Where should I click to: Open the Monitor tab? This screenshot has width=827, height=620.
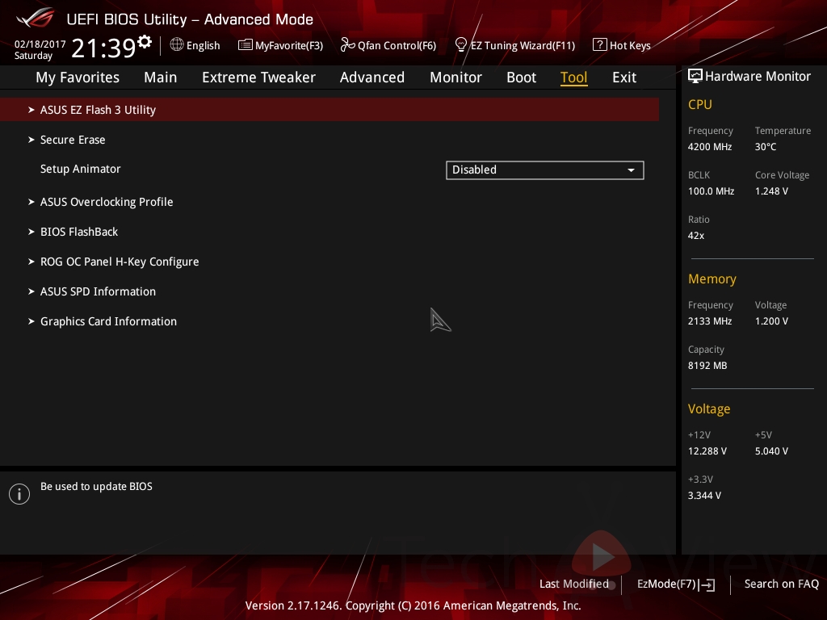455,77
